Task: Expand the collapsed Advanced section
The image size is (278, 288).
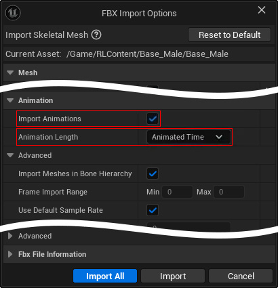Action: click(x=10, y=236)
